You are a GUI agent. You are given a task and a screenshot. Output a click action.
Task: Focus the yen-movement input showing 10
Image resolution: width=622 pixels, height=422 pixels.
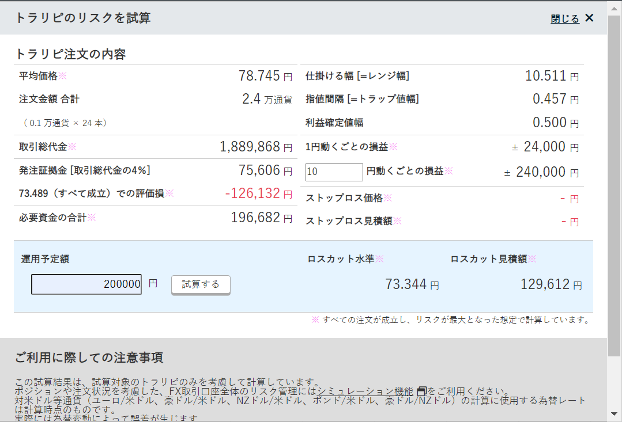pos(334,172)
